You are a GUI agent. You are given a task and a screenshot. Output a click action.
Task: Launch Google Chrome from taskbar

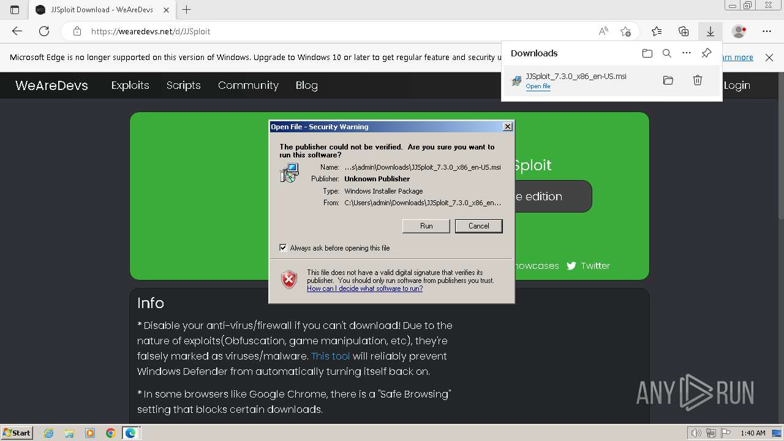(x=110, y=433)
